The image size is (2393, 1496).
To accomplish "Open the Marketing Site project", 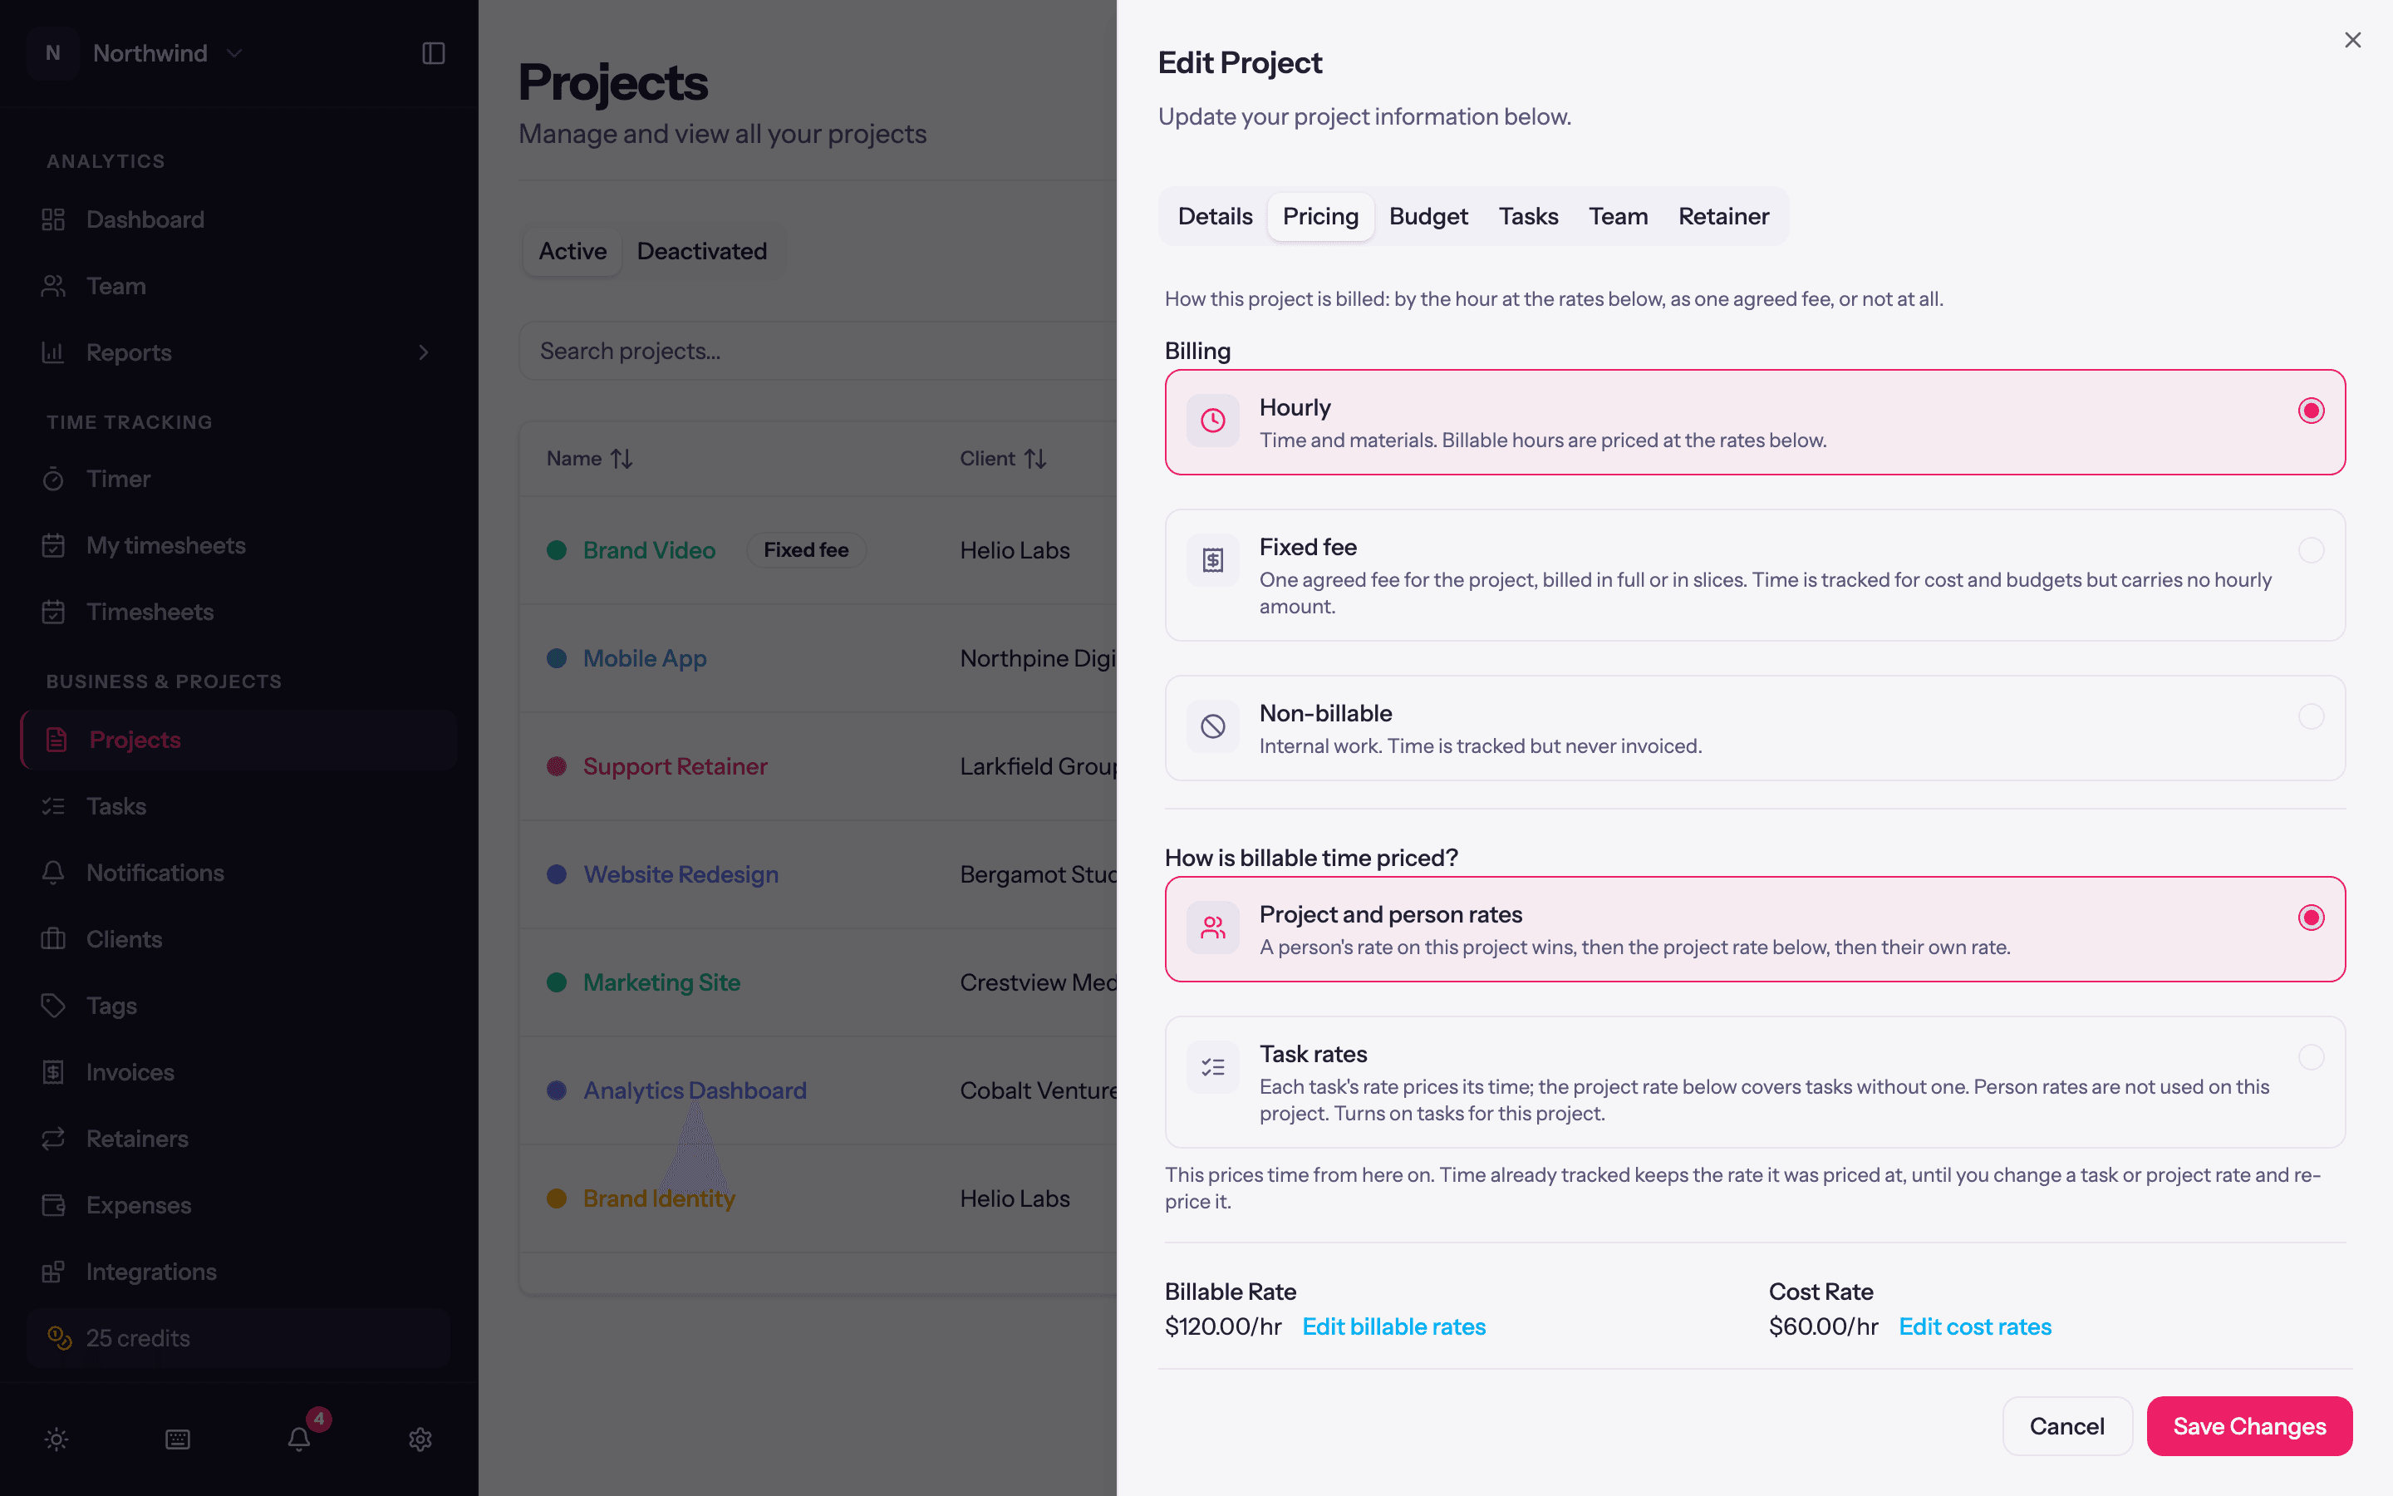I will 661,982.
